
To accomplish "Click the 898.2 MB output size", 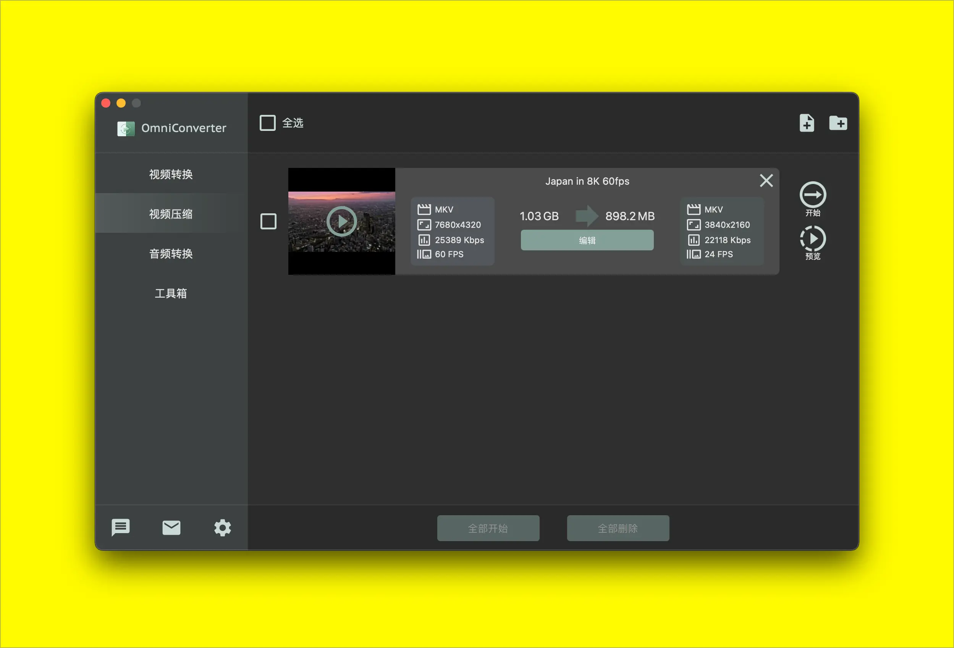I will coord(630,216).
